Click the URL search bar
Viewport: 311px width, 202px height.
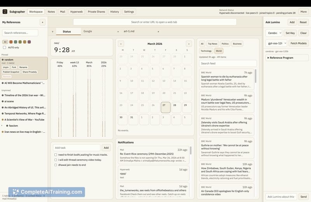click(x=155, y=22)
